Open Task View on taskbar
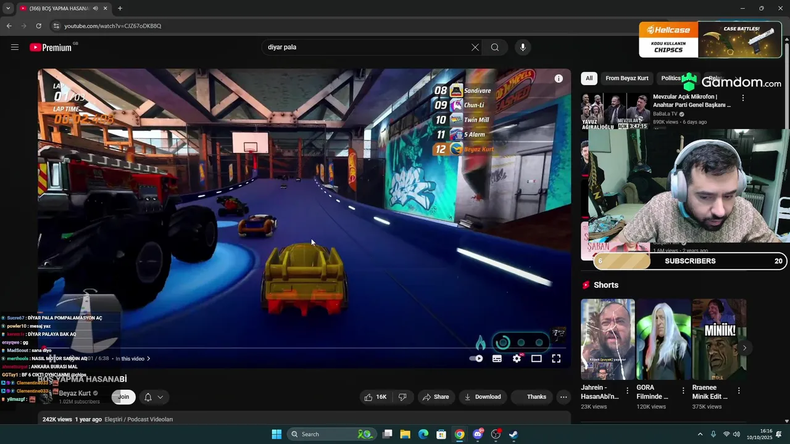This screenshot has width=790, height=444. tap(388, 434)
